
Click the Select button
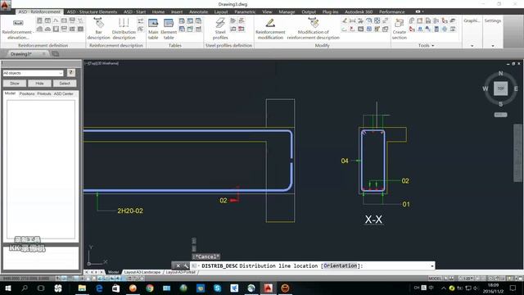[65, 84]
